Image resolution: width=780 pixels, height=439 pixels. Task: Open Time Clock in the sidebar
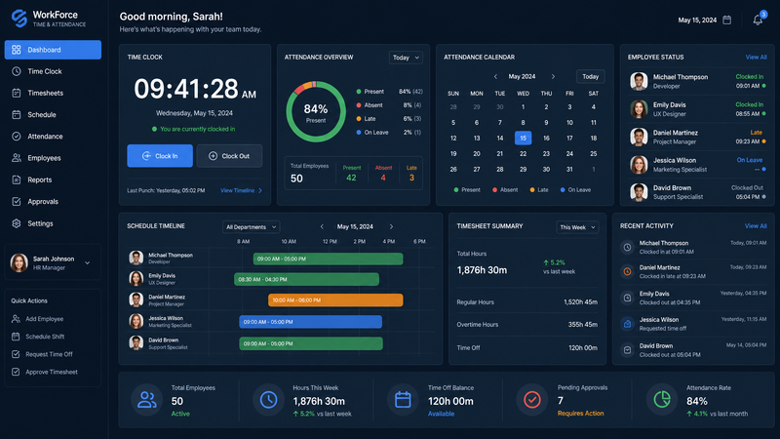(53, 71)
